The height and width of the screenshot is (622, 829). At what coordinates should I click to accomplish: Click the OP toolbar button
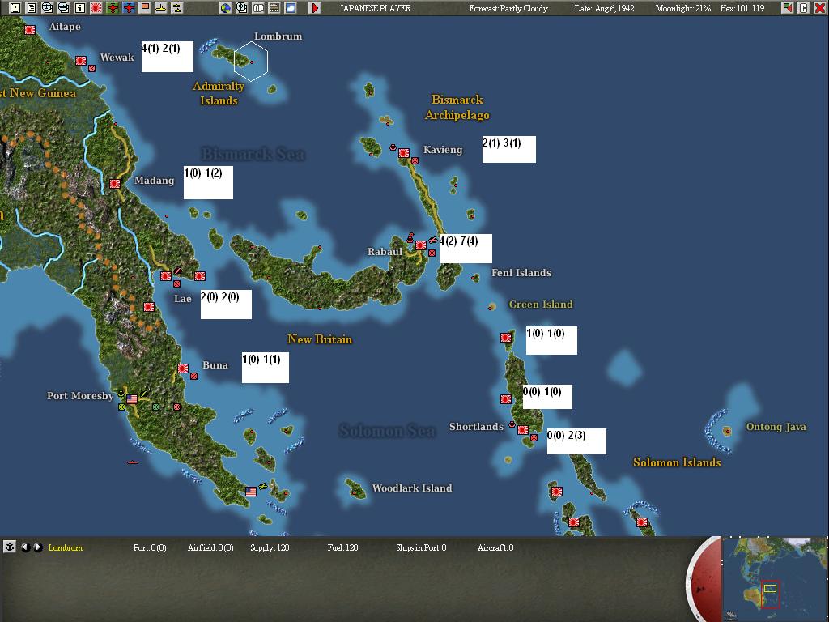(x=258, y=8)
